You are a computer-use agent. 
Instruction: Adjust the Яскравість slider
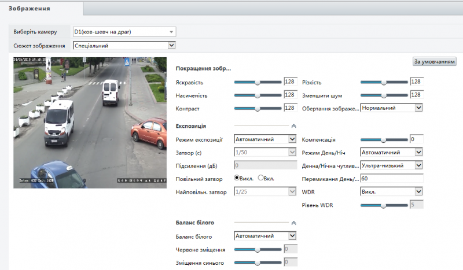pos(258,82)
